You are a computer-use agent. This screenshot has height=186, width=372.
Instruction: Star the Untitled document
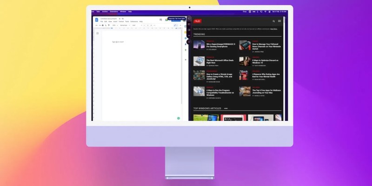coord(120,19)
